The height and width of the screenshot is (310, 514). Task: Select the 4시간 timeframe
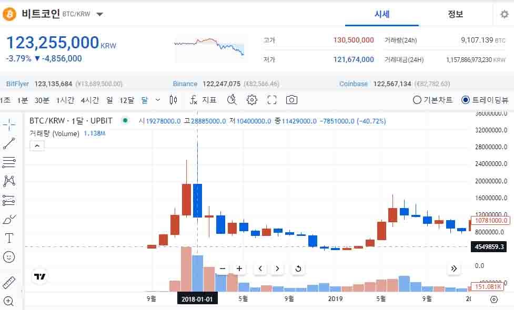pos(90,100)
